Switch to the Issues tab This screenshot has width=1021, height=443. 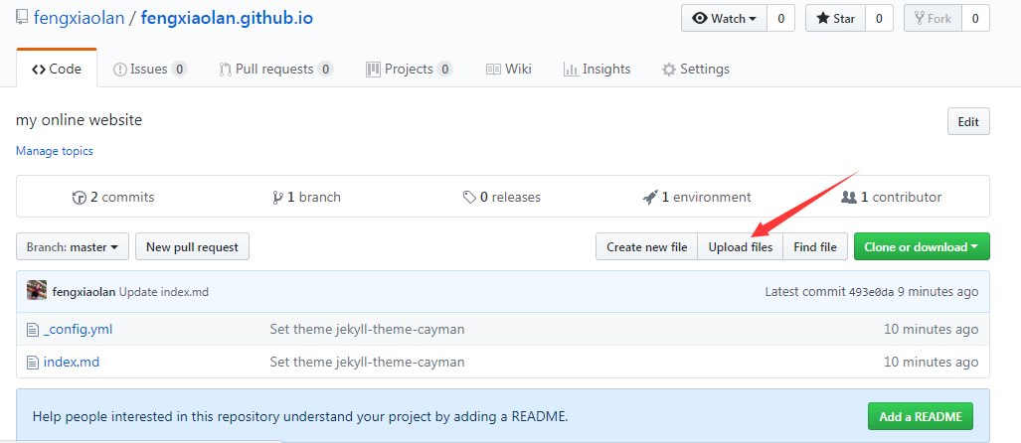point(150,69)
